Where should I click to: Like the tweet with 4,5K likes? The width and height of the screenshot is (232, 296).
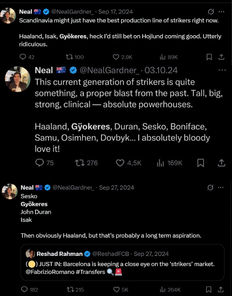(x=120, y=163)
